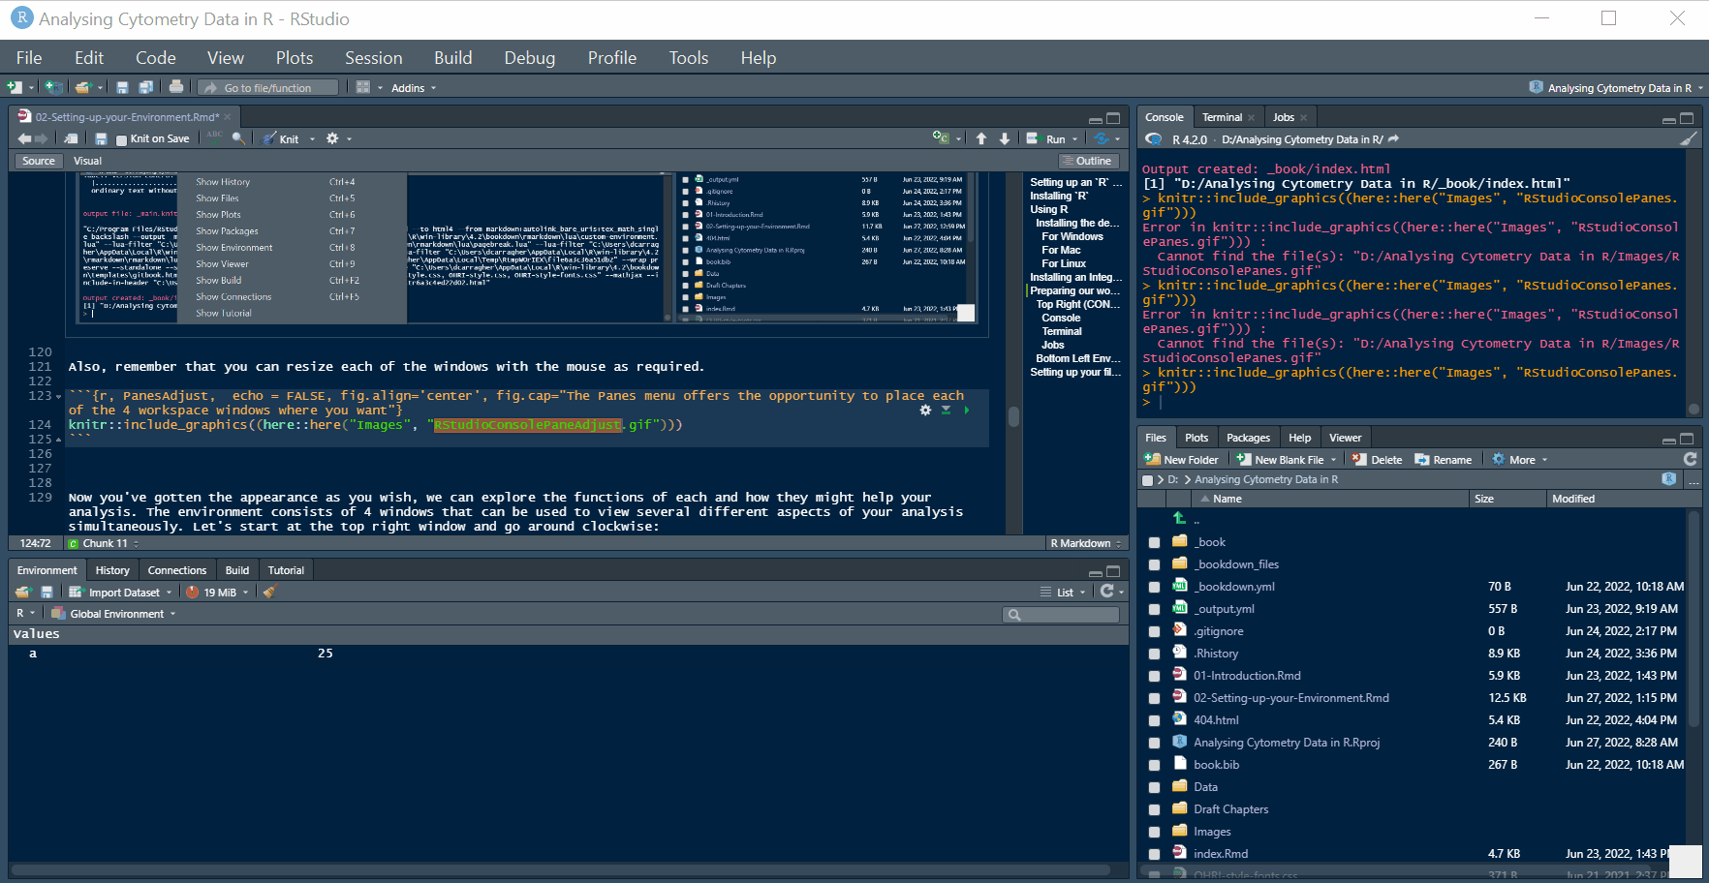This screenshot has height=883, width=1709.
Task: Click the Insert new code chunk icon
Action: [x=941, y=138]
